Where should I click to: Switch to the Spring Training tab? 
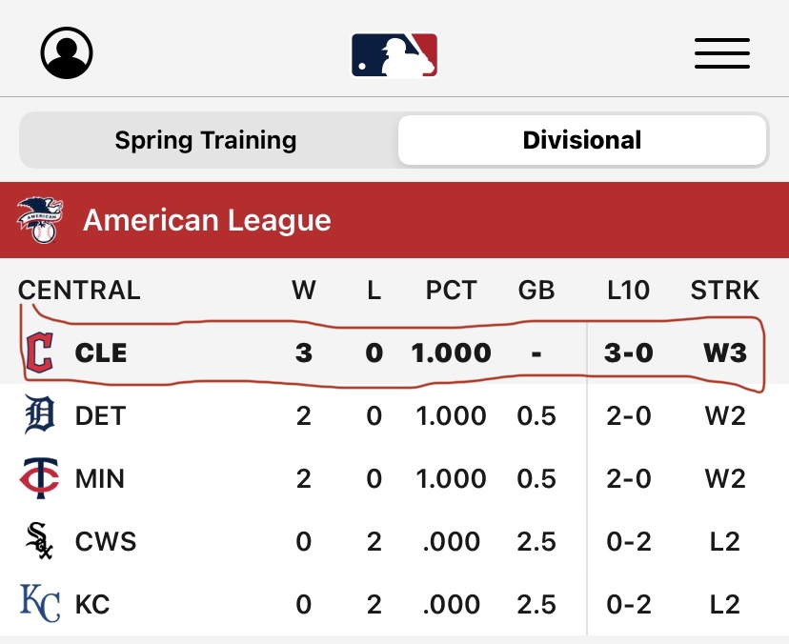[x=206, y=141]
